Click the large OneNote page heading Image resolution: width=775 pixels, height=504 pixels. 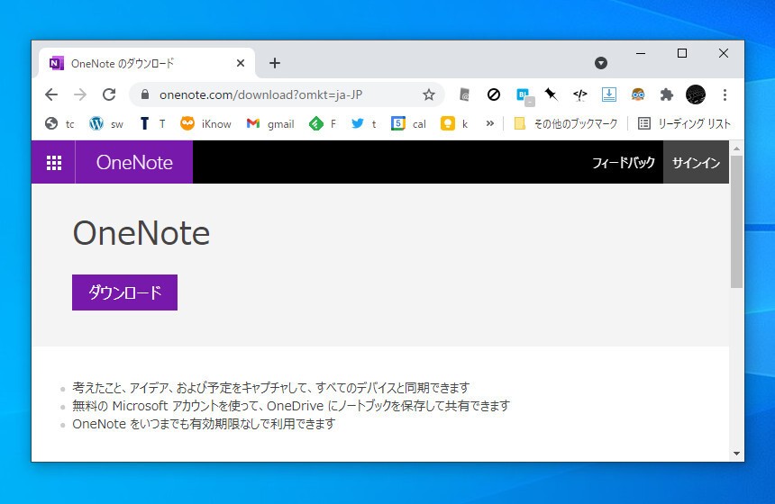(x=141, y=233)
